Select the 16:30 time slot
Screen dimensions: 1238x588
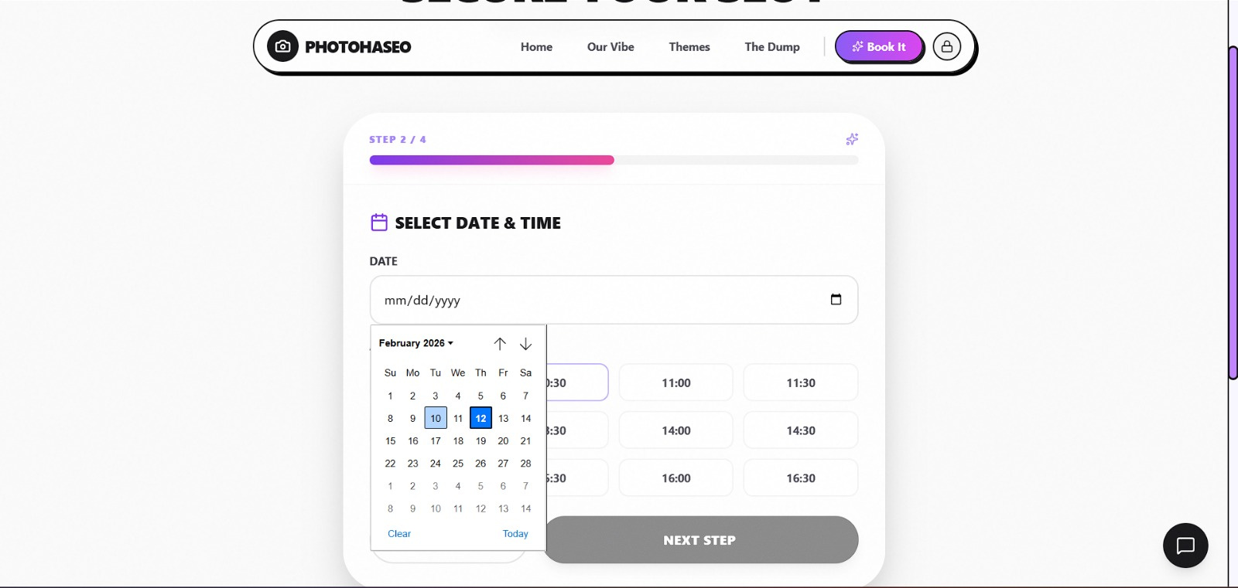(x=800, y=478)
